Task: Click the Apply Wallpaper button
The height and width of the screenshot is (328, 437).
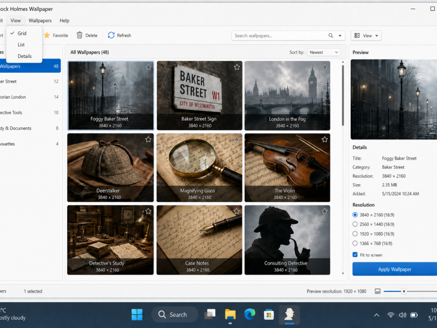Action: coord(394,269)
